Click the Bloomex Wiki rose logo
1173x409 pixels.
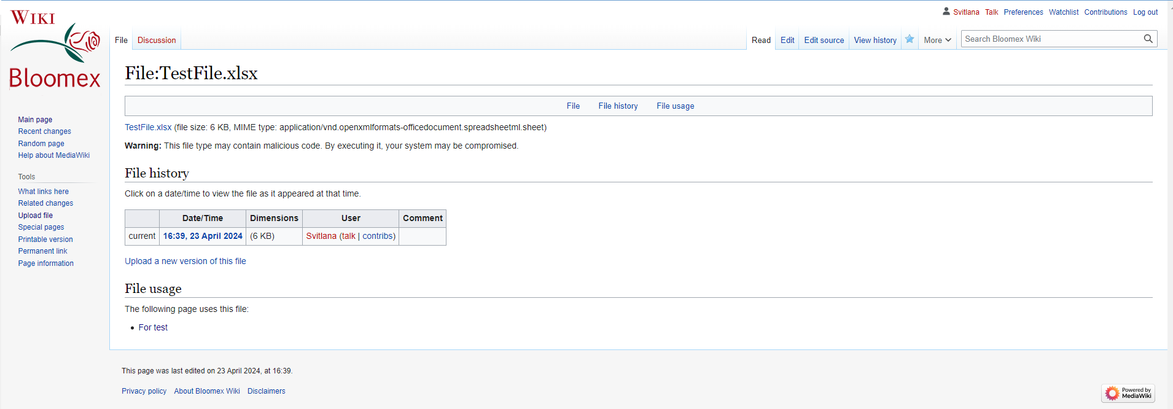tap(55, 49)
